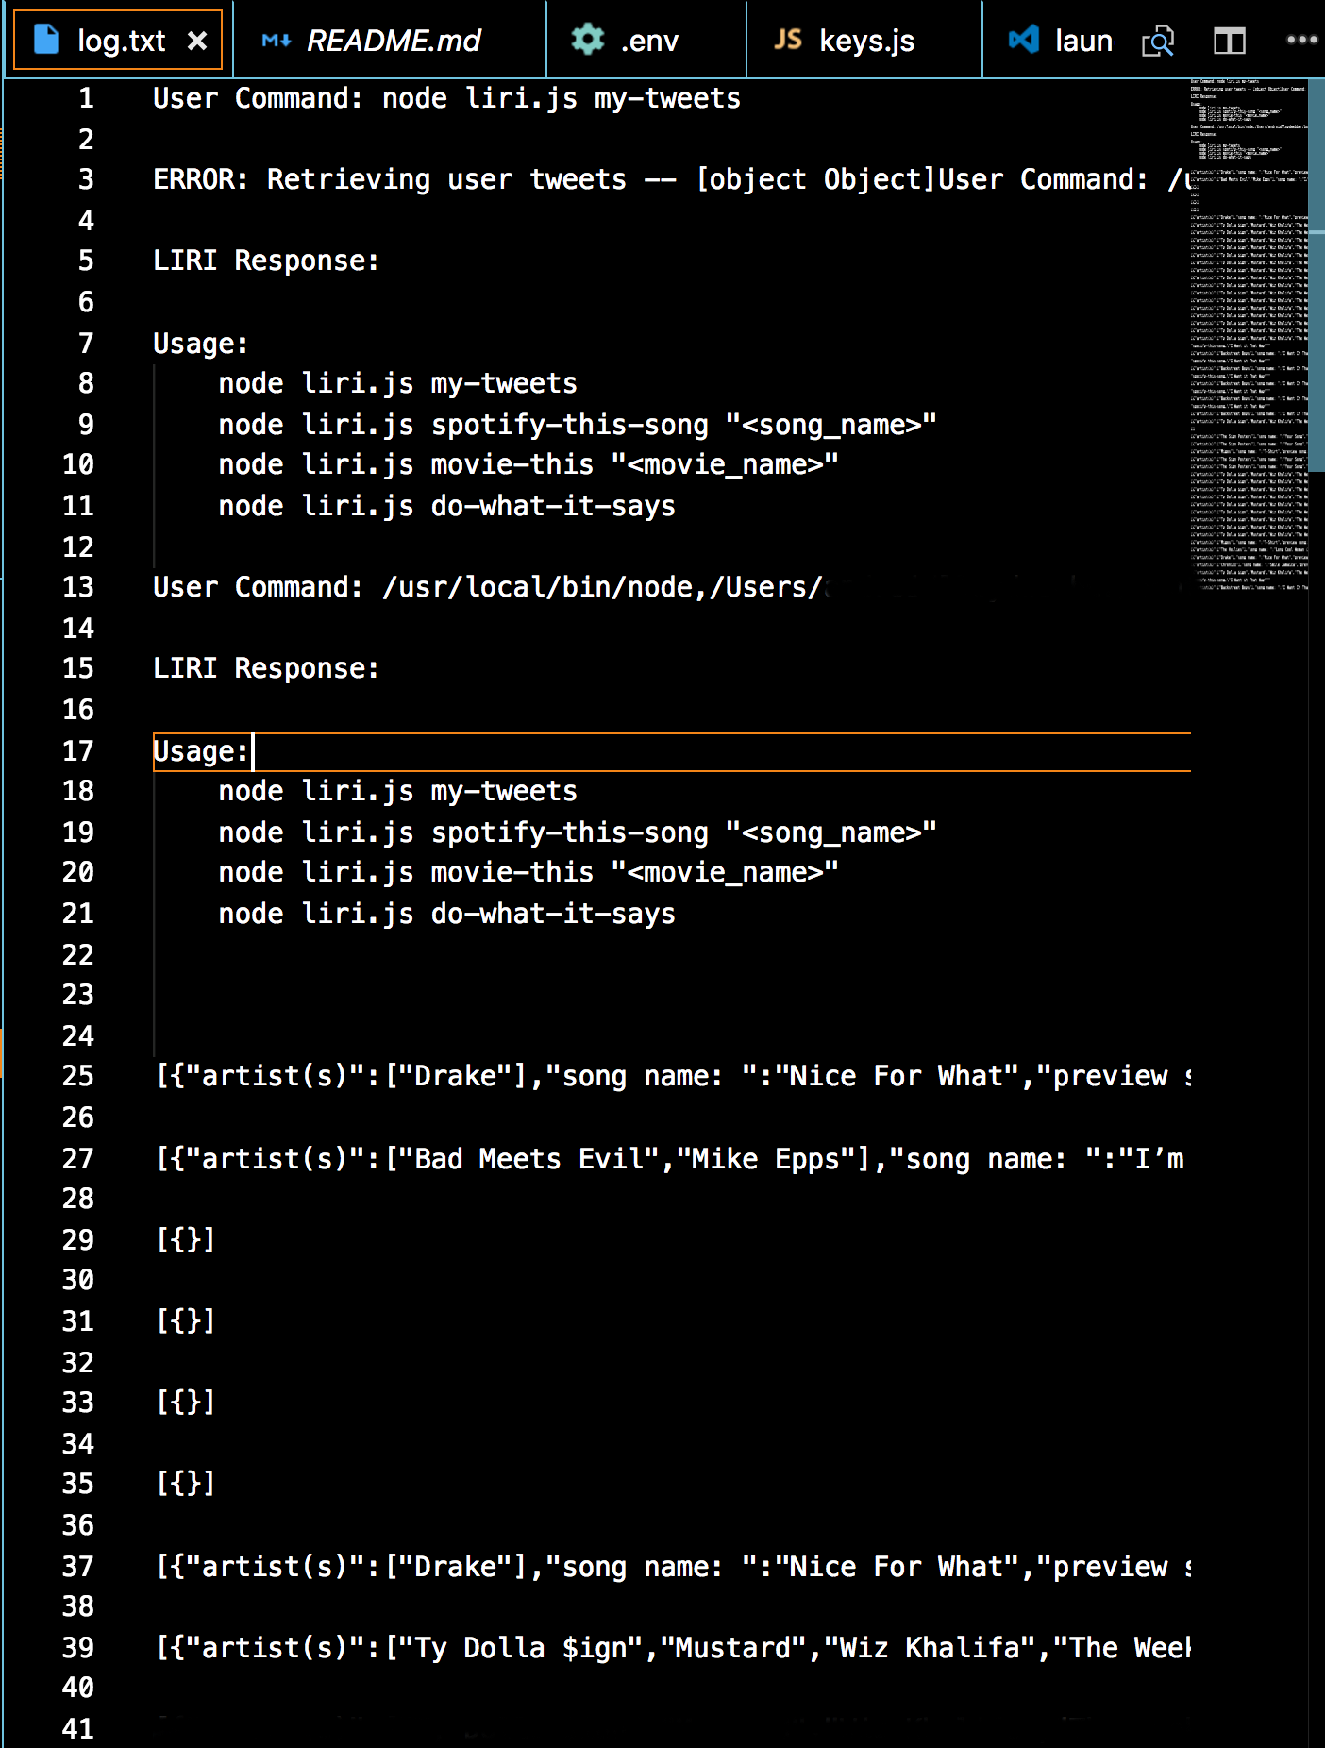Image resolution: width=1325 pixels, height=1748 pixels.
Task: Switch to the README.md tab
Action: (x=394, y=40)
